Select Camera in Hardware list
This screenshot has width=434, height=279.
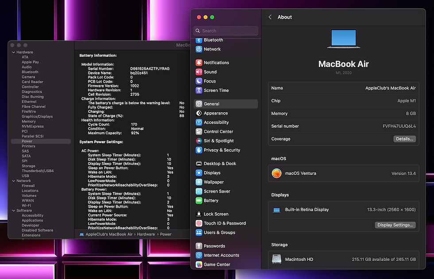(x=28, y=77)
